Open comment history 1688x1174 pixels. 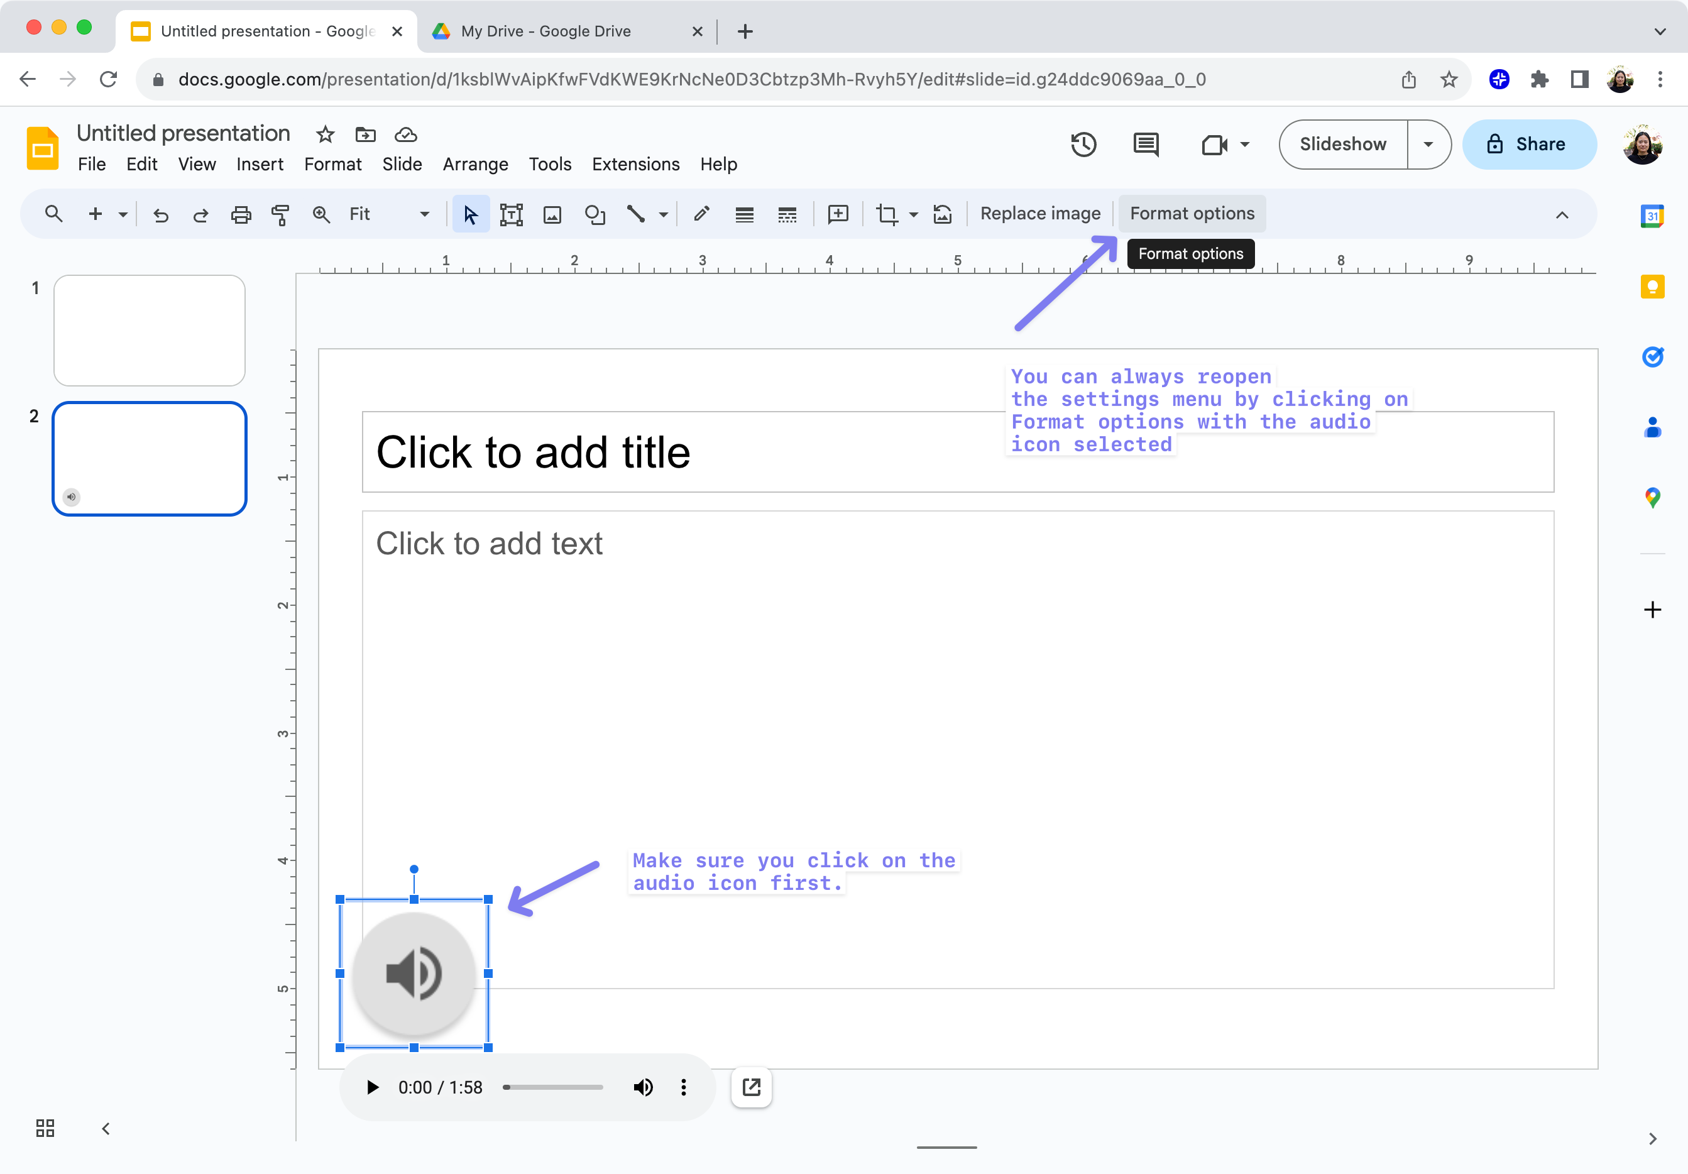tap(1146, 144)
